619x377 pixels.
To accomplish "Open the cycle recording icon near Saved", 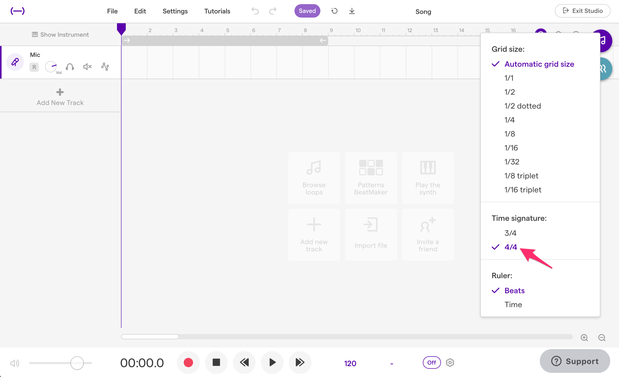I will click(334, 11).
